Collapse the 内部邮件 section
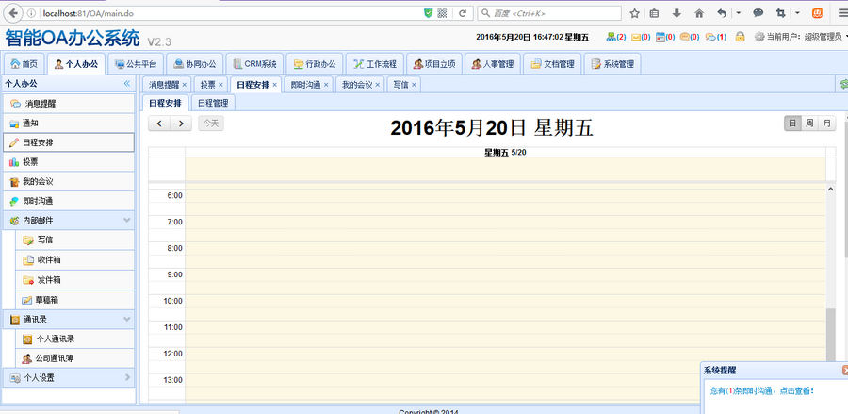The image size is (848, 414). pos(127,221)
